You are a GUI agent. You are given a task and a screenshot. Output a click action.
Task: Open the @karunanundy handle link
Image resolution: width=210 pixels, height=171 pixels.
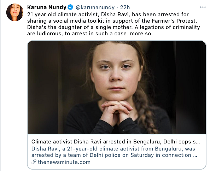95,7
